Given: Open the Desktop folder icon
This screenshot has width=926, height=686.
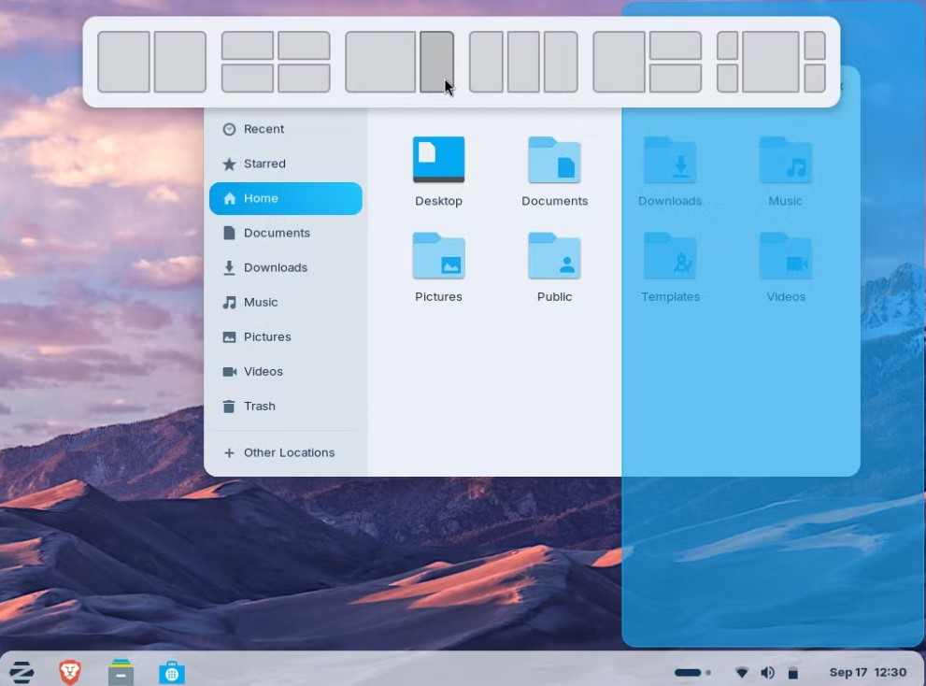Looking at the screenshot, I should 438,161.
